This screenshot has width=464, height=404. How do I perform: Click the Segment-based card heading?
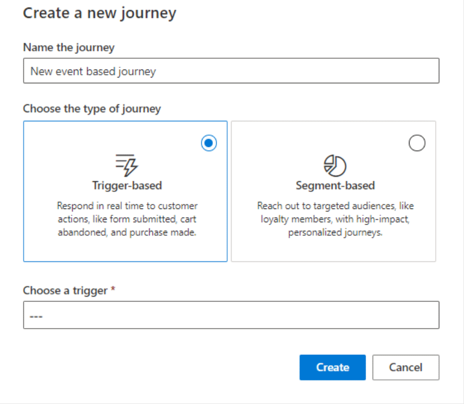pyautogui.click(x=335, y=186)
